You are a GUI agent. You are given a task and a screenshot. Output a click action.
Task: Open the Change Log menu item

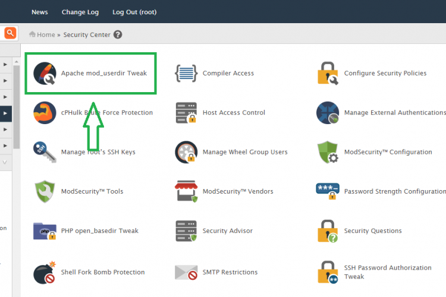[80, 12]
